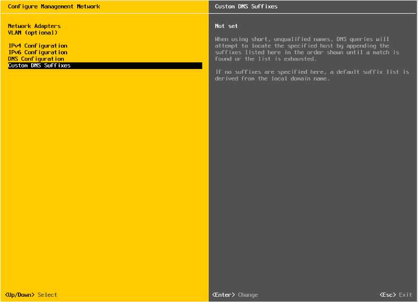Click the Configure Management Network title
Viewport: 418px width, 302px height.
[x=54, y=6]
